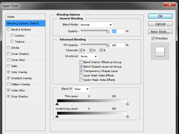The height and width of the screenshot is (134, 179).
Task: Click the New Style... button
Action: (160, 32)
